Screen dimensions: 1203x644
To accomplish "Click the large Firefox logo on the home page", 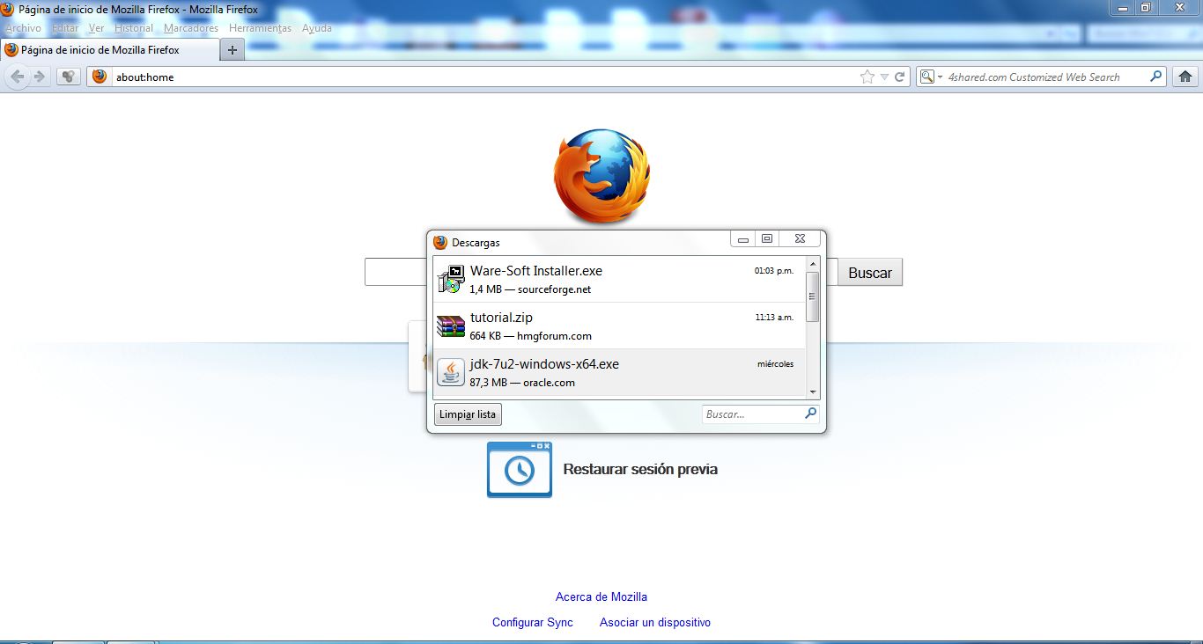I will point(601,176).
